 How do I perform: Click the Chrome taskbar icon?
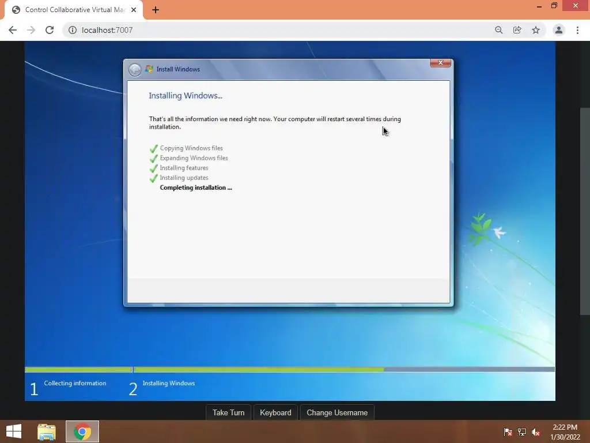pyautogui.click(x=82, y=431)
